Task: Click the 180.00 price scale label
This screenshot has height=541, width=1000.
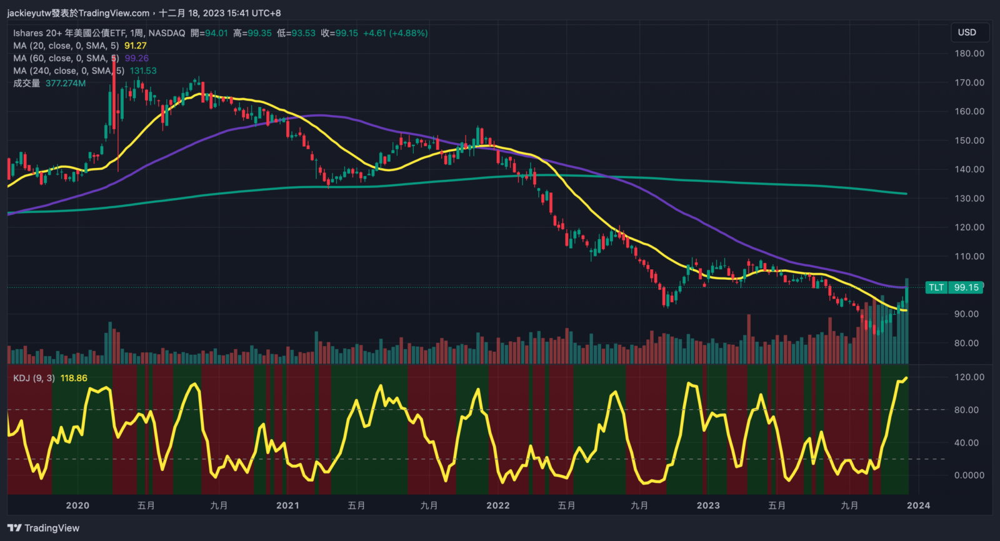Action: [x=969, y=54]
